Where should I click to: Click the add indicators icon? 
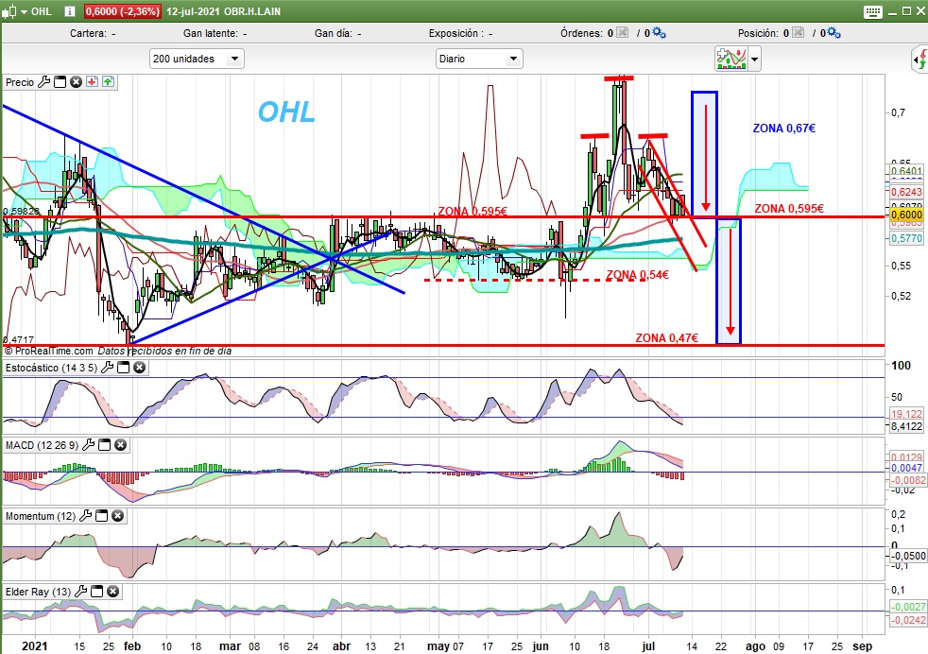coord(731,59)
